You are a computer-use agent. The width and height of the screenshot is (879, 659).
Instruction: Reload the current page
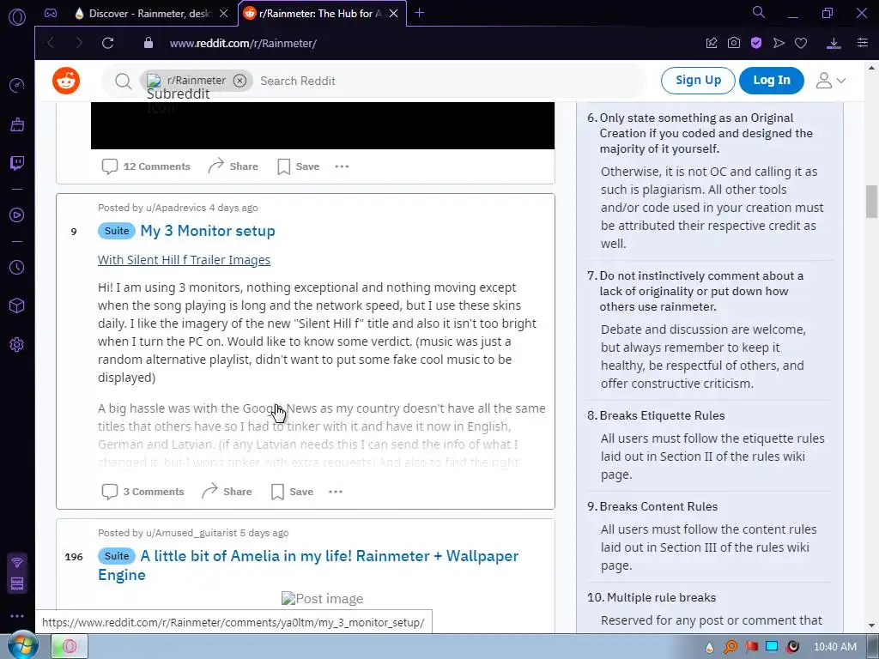(x=108, y=43)
